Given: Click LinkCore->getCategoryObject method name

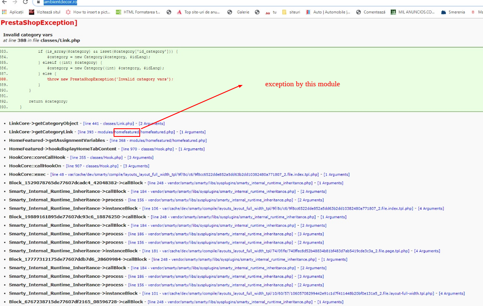Looking at the screenshot, I should [43, 123].
